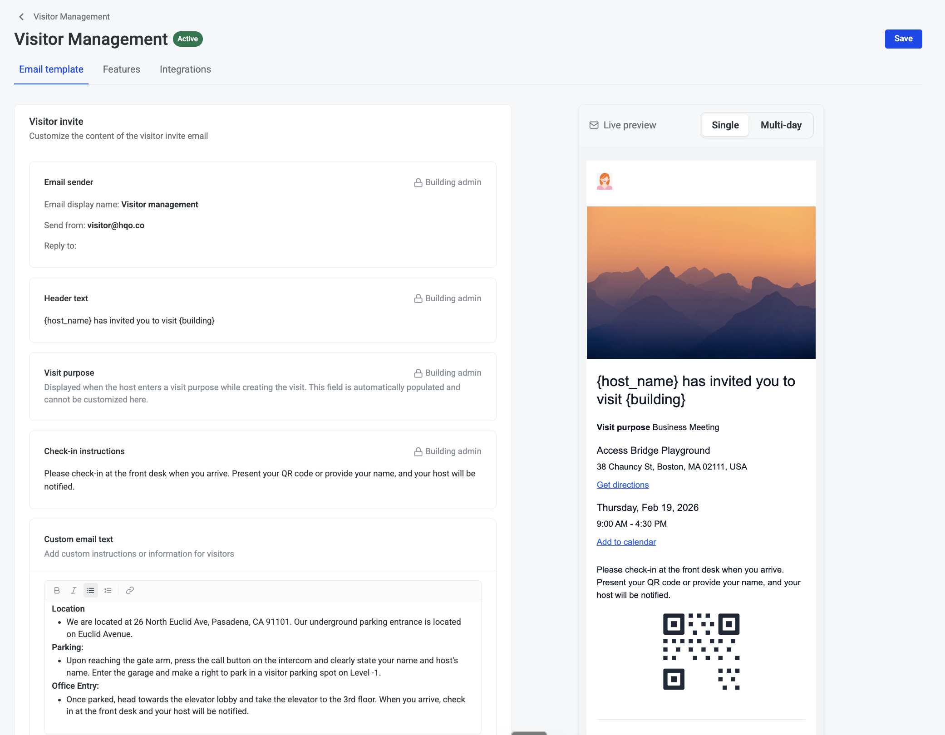Click the insert link icon
The height and width of the screenshot is (735, 945).
pyautogui.click(x=130, y=590)
